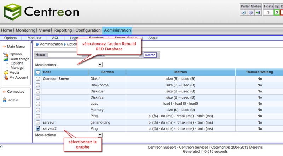
Task: Open the bottom More actions dropdown
Action: pos(100,135)
